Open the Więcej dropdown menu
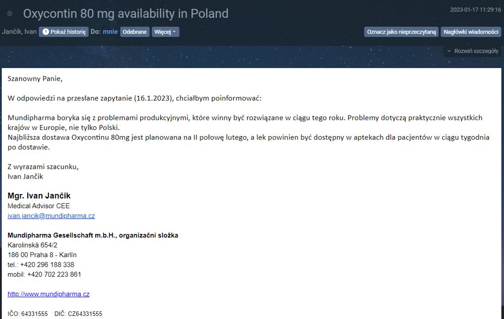 click(x=165, y=32)
